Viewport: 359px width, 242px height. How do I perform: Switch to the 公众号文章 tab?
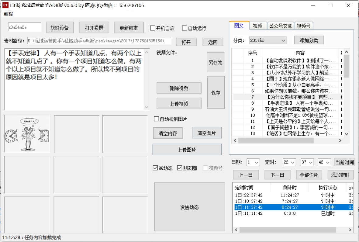point(281,26)
